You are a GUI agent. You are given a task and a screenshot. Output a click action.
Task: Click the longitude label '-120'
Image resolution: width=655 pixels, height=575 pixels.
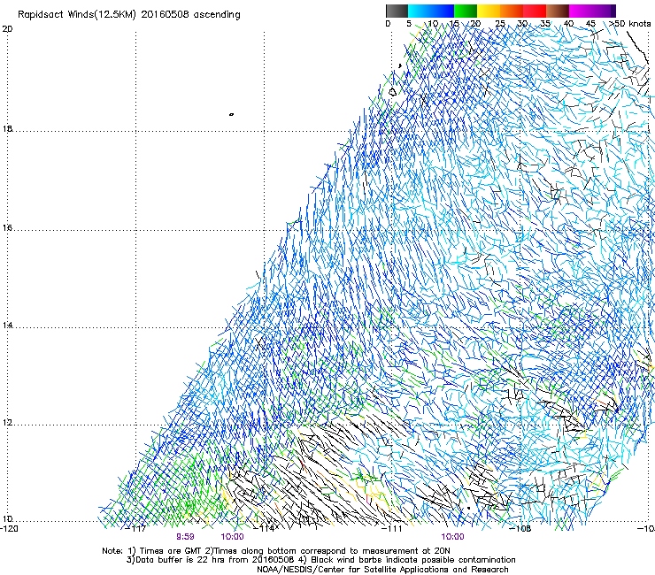tap(9, 529)
